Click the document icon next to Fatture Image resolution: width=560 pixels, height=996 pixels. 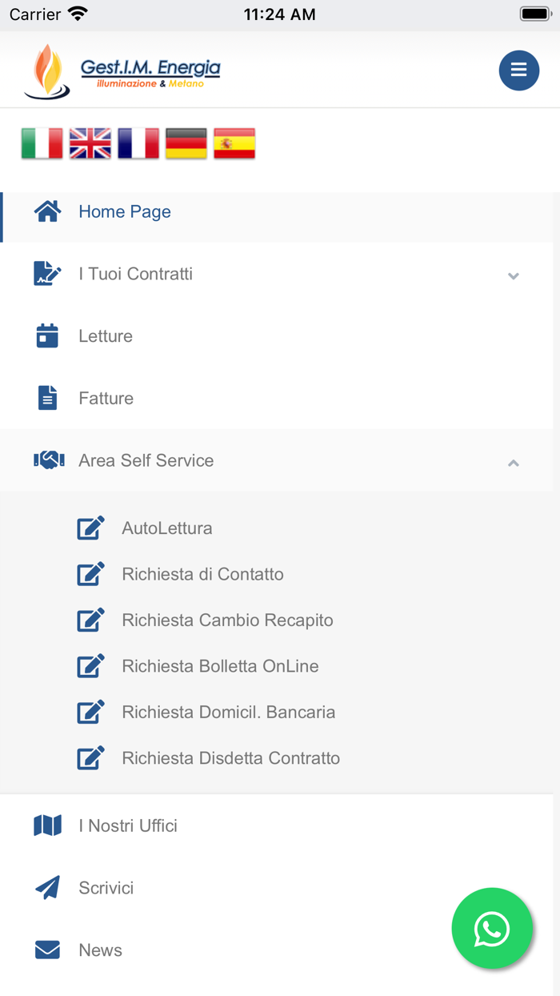click(47, 398)
